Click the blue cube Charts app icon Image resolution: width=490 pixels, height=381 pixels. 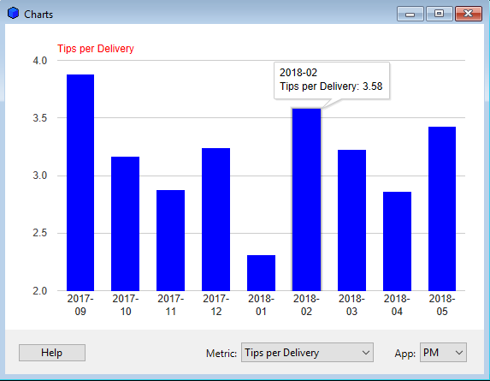(13, 14)
